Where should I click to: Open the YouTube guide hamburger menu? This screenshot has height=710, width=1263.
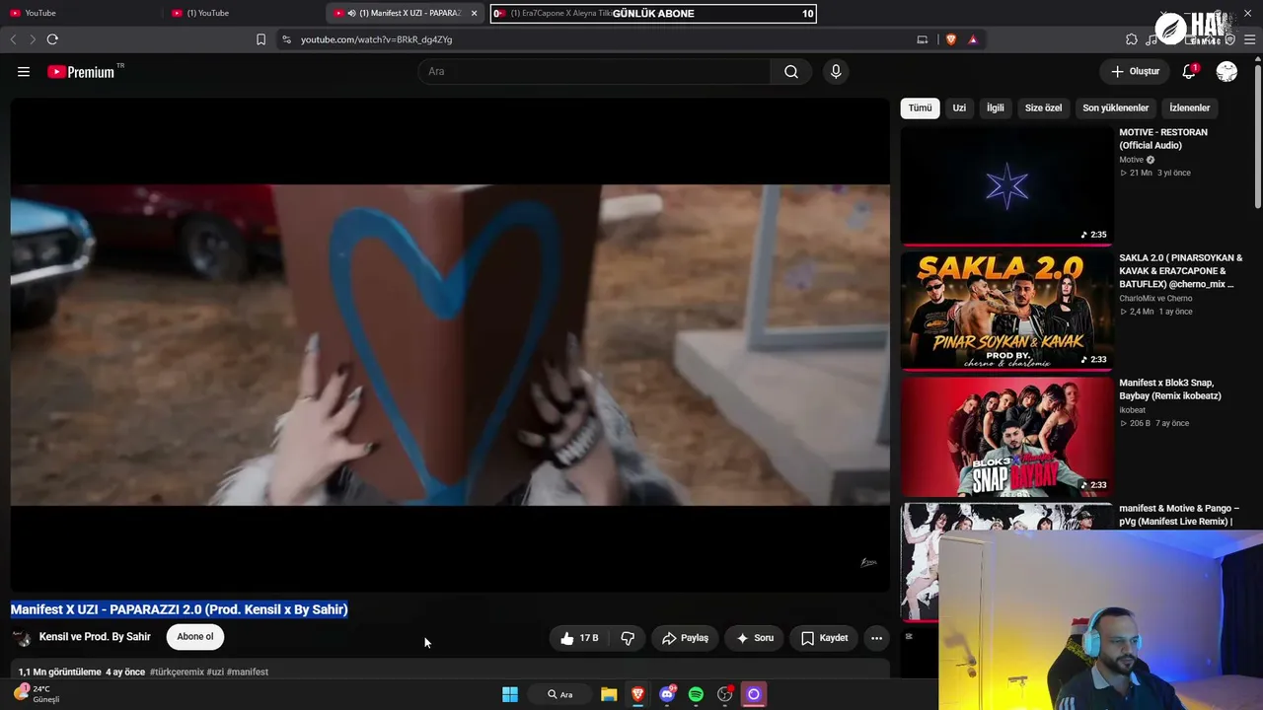pyautogui.click(x=24, y=72)
